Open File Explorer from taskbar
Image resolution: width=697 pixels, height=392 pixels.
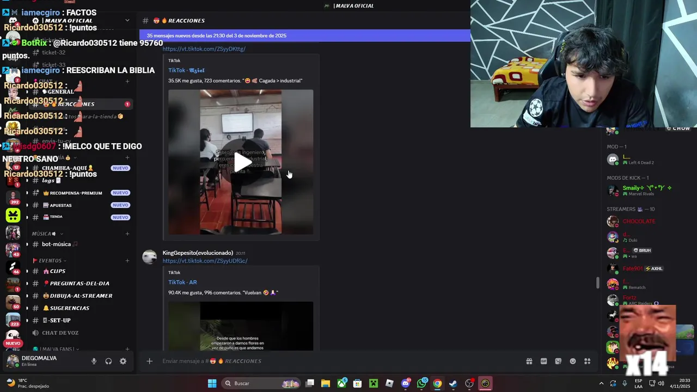(x=325, y=383)
